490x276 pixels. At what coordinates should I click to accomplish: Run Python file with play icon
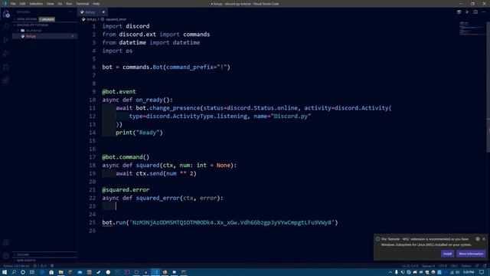pos(467,12)
